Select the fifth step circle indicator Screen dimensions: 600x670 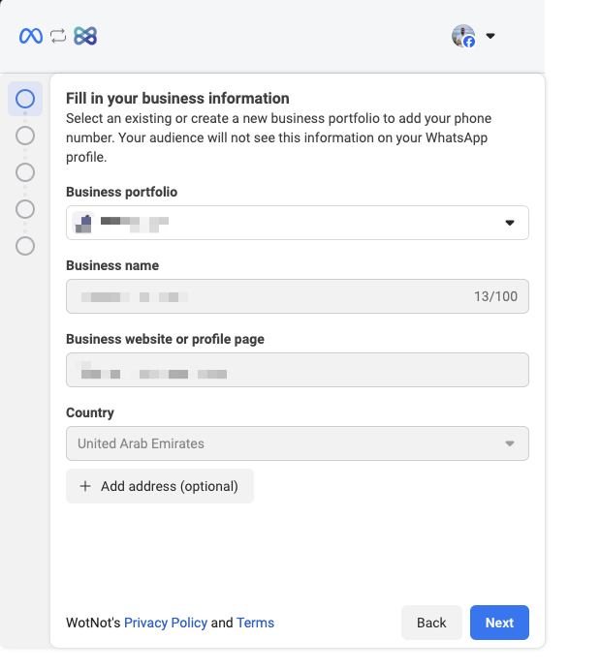[x=25, y=246]
